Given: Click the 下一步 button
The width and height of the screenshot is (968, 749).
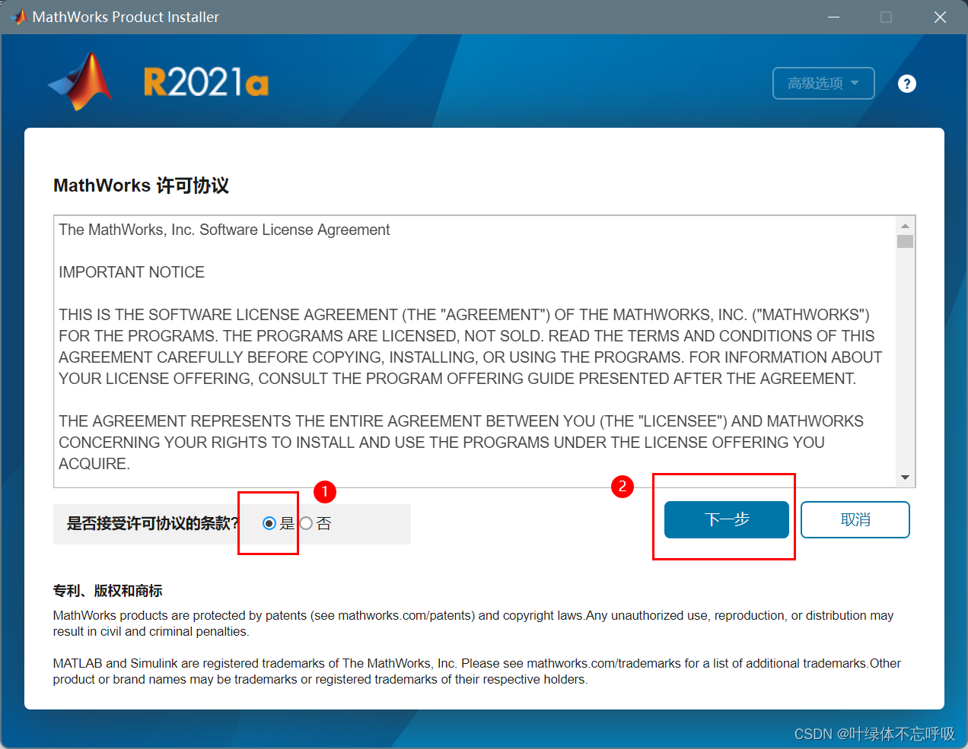Looking at the screenshot, I should 726,519.
